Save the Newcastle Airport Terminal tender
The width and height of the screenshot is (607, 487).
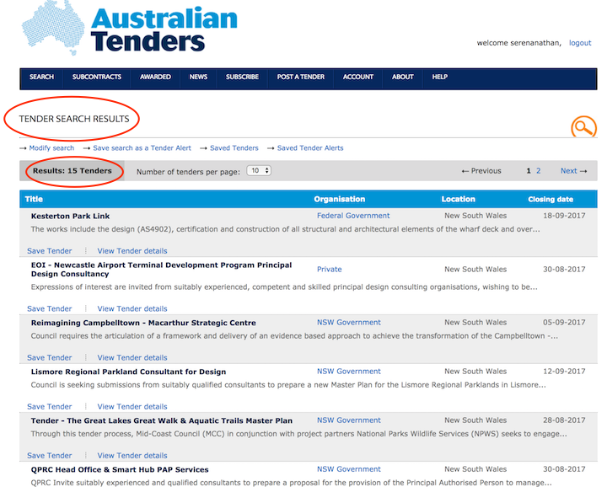click(50, 308)
